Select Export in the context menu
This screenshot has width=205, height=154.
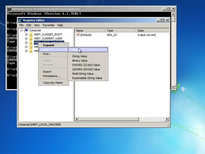pyautogui.click(x=54, y=72)
